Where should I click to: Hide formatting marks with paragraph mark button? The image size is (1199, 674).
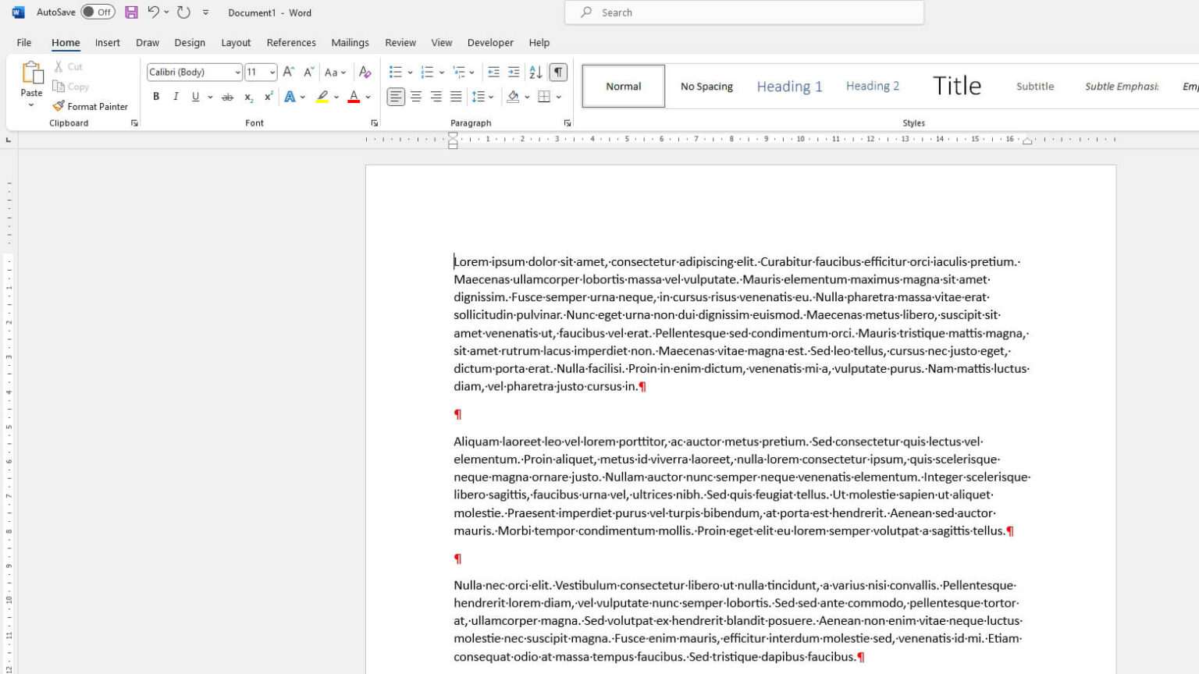pyautogui.click(x=557, y=72)
